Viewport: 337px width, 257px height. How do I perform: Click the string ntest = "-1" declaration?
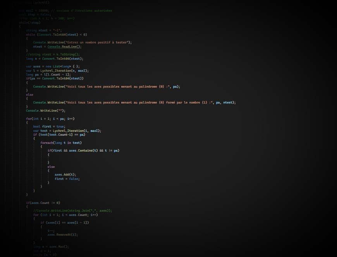tap(43, 30)
